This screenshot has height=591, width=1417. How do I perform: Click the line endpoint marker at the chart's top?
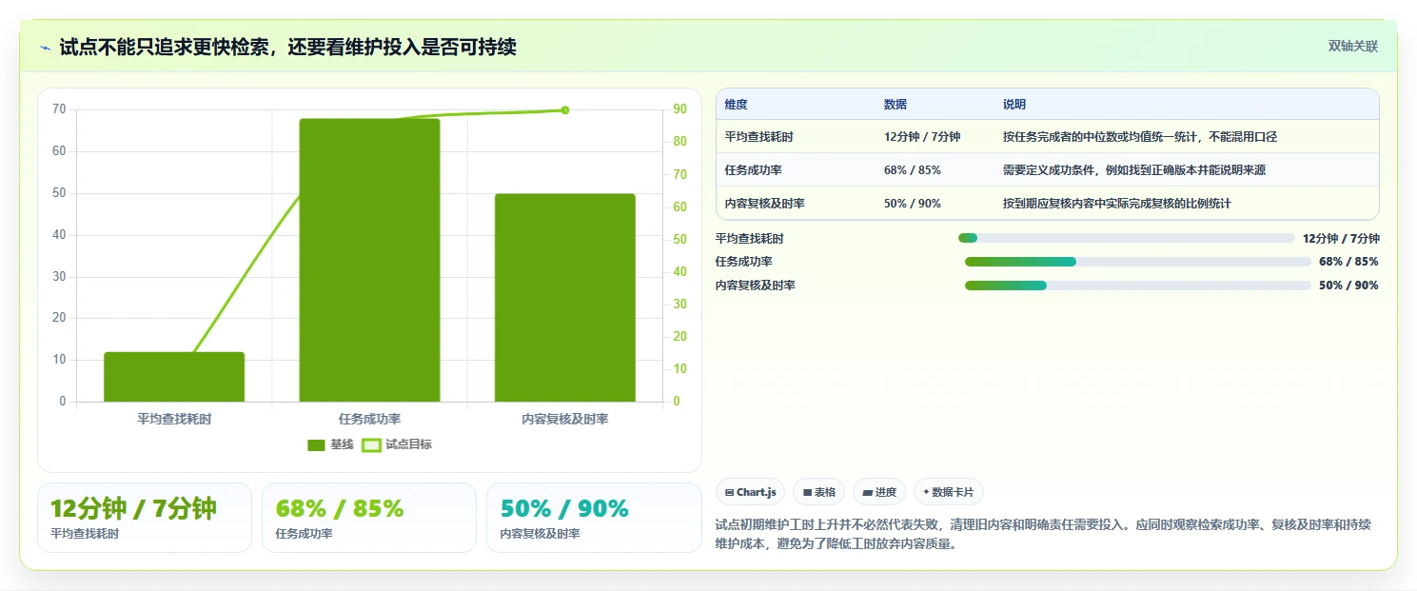pyautogui.click(x=564, y=110)
